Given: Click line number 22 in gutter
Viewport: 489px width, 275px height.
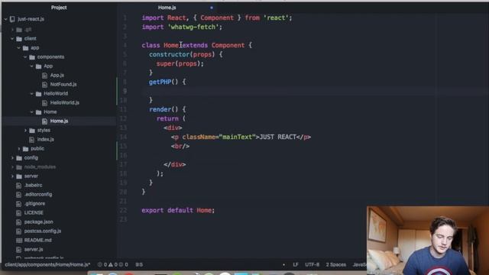Looking at the screenshot, I should tap(124, 211).
